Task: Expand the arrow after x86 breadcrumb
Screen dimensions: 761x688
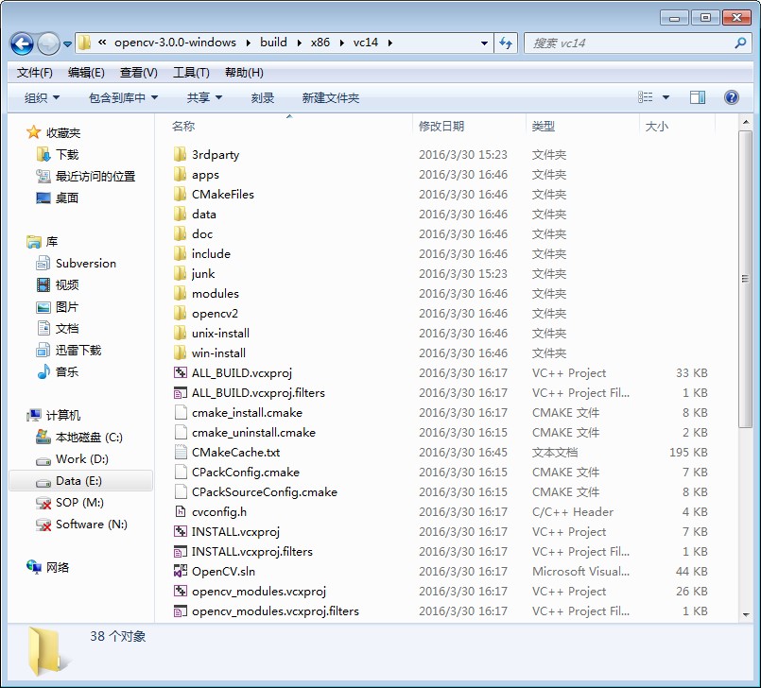Action: [x=342, y=43]
